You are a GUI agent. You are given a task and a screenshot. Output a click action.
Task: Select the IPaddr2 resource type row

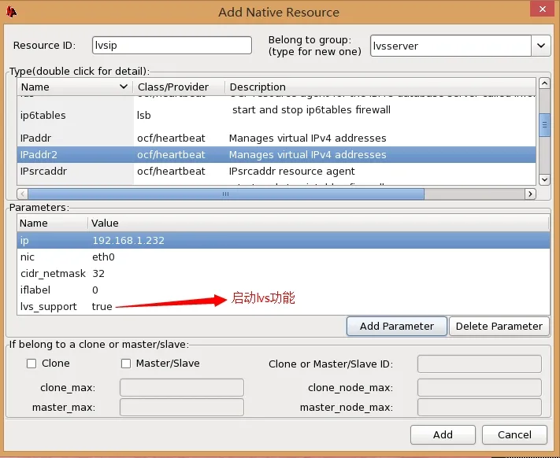[x=276, y=154]
